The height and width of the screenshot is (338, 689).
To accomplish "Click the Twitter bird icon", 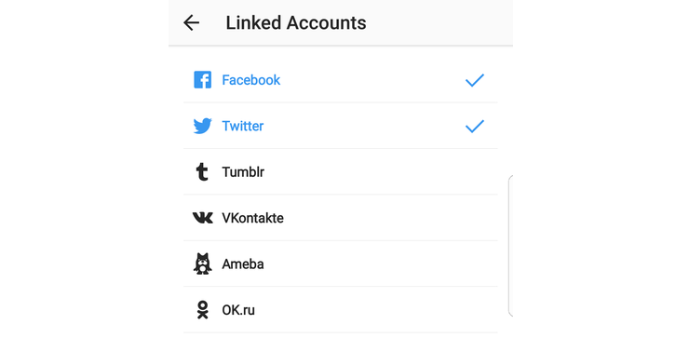I will (x=203, y=126).
